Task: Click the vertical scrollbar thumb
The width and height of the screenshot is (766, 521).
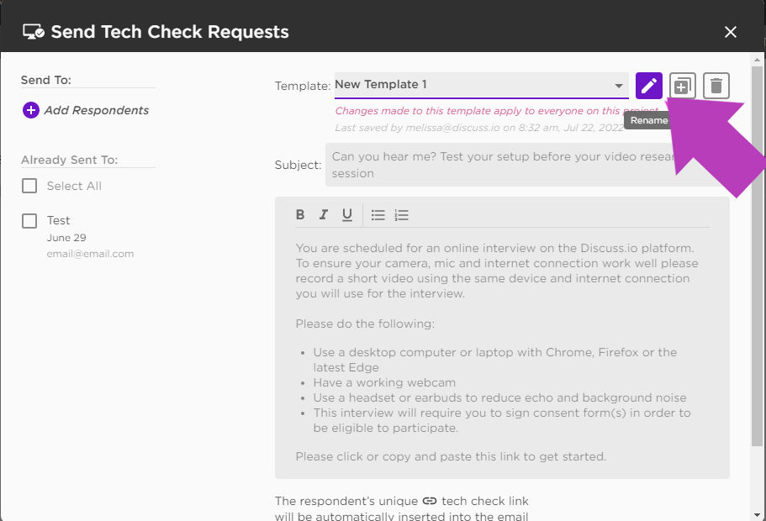Action: [757, 255]
